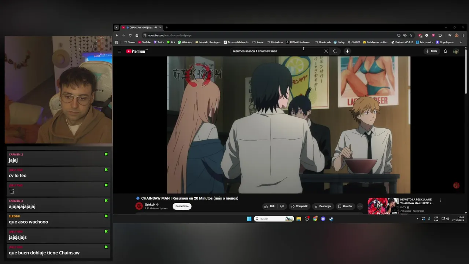Open the Windows Start menu
Image resolution: width=469 pixels, height=264 pixels.
[x=249, y=219]
